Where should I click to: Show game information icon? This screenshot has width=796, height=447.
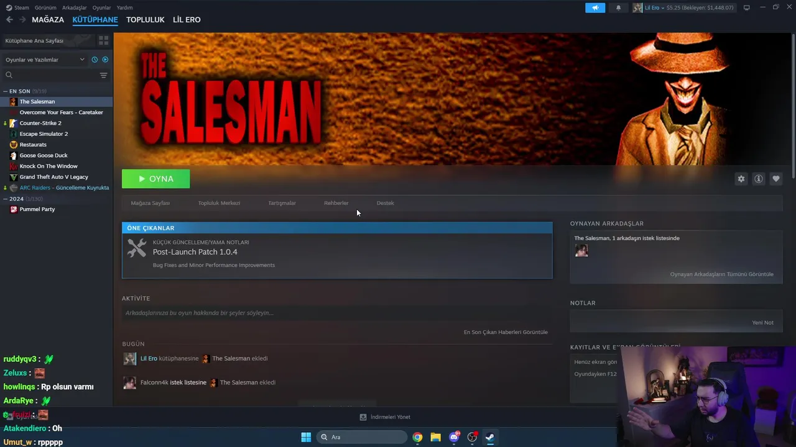point(758,179)
